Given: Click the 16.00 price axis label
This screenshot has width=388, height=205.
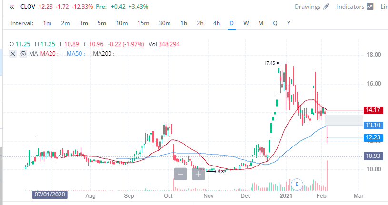Looking at the screenshot, I should pos(374,84).
